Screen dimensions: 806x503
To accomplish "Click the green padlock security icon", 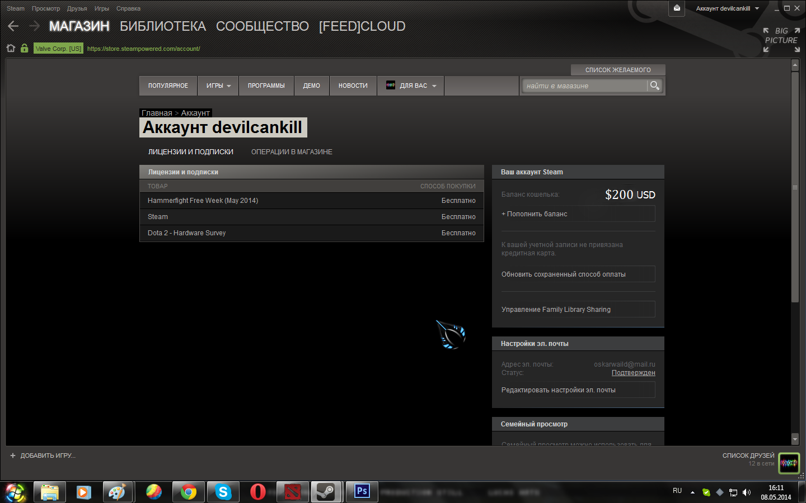I will click(x=24, y=48).
